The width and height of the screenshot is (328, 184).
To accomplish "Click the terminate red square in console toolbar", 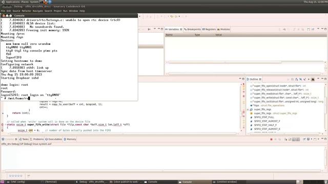I will (271, 140).
